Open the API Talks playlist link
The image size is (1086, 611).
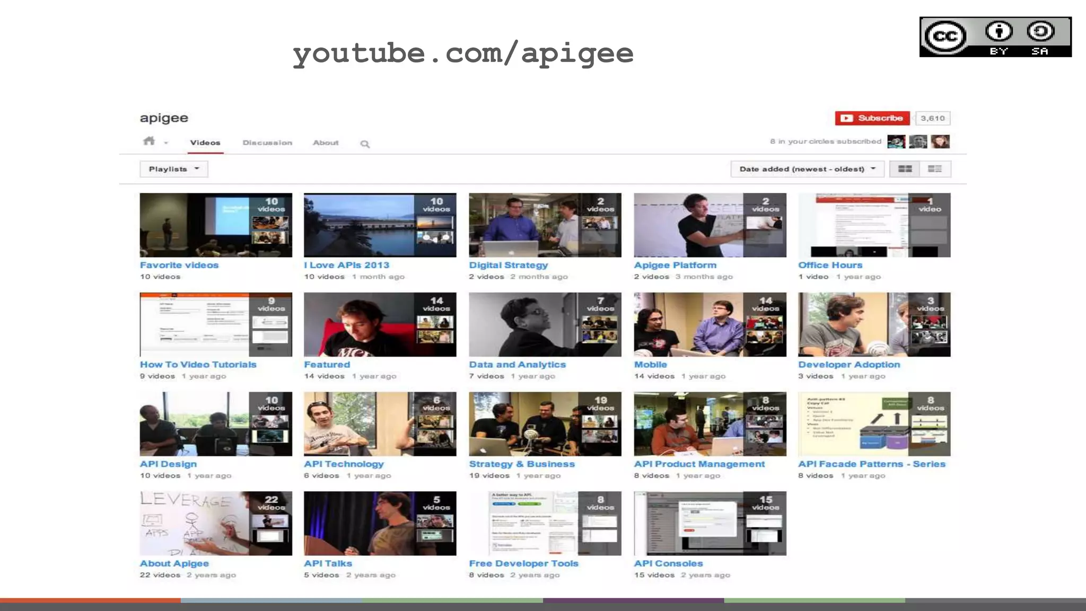tap(328, 563)
